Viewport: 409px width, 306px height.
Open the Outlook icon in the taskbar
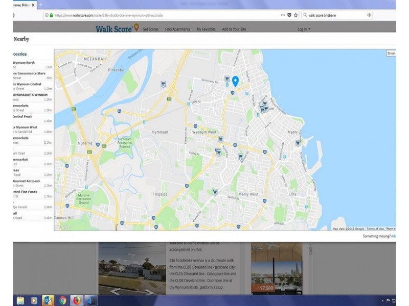coord(49,300)
